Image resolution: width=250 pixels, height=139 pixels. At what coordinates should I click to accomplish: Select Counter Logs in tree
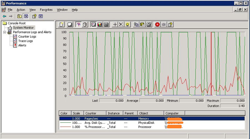coord(27,36)
